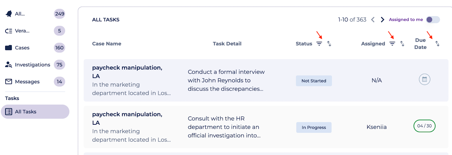Click the calendar icon for first task
Viewport: 452px width, 155px height.
pos(424,79)
